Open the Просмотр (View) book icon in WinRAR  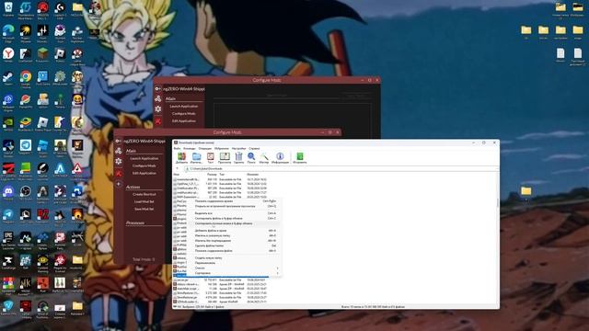[225, 157]
